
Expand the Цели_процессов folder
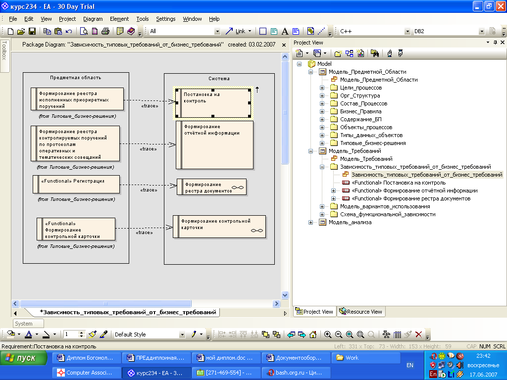322,88
